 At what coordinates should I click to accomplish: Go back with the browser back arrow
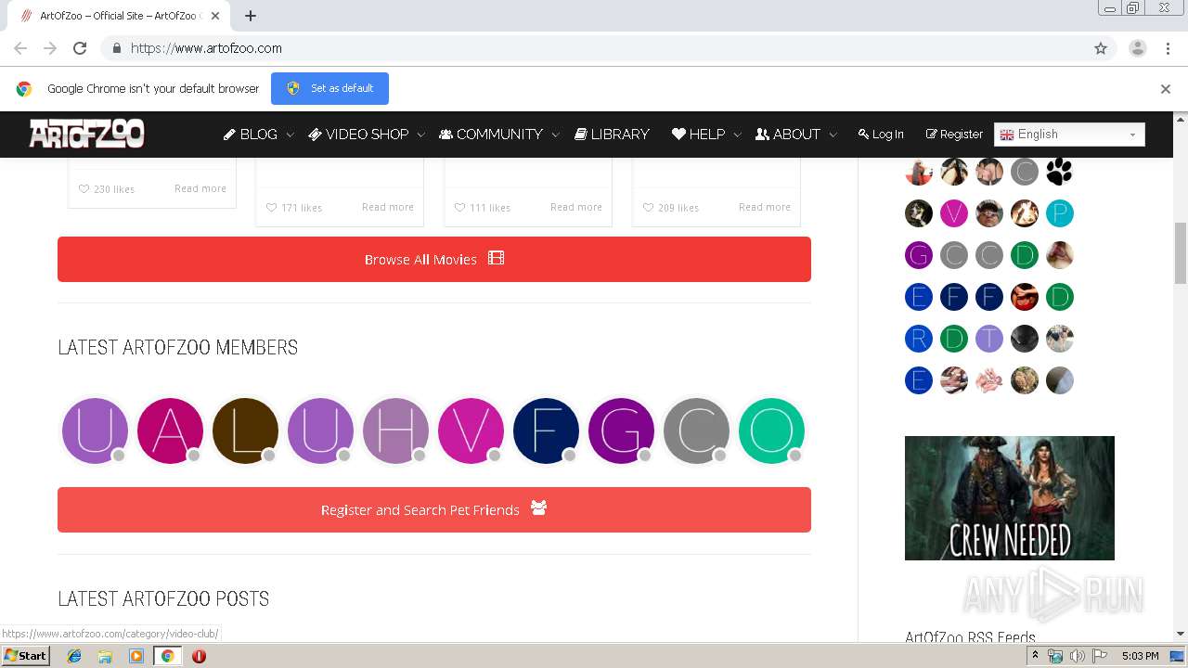[20, 48]
